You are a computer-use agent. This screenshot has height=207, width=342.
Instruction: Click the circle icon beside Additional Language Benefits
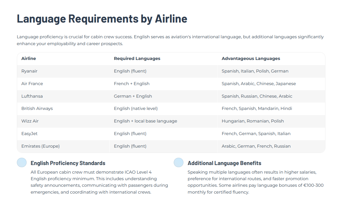tap(179, 162)
